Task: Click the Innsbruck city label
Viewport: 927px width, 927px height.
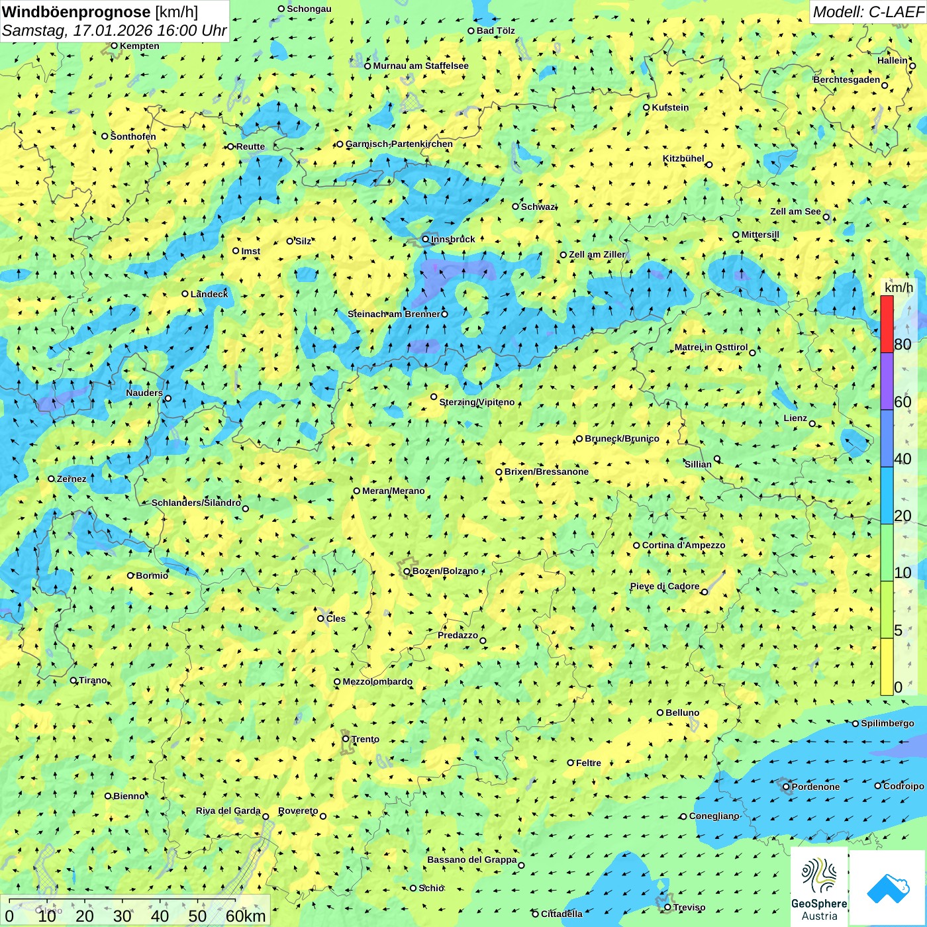Action: click(453, 239)
